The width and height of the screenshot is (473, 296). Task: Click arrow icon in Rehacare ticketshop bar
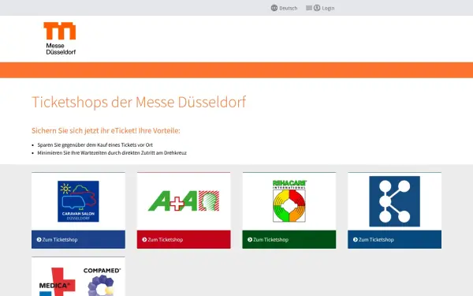(x=250, y=239)
